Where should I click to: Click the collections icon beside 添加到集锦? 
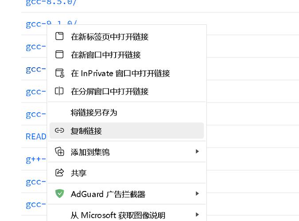pyautogui.click(x=59, y=152)
